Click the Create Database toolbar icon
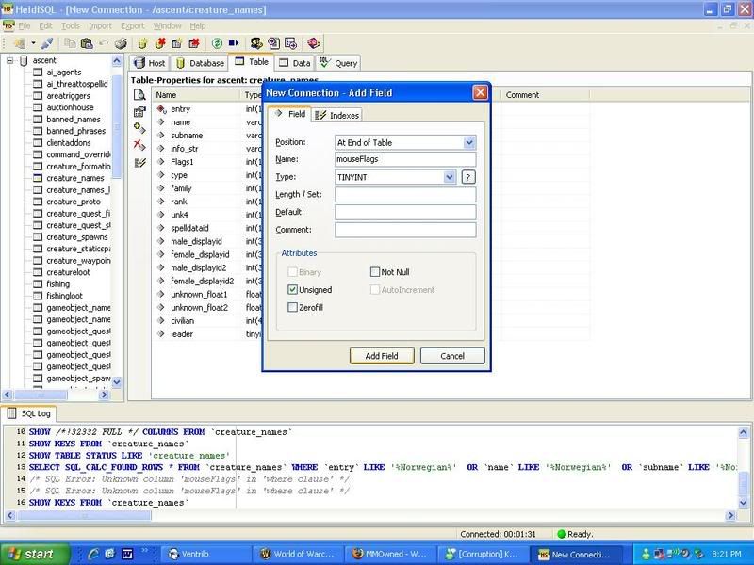 point(142,43)
